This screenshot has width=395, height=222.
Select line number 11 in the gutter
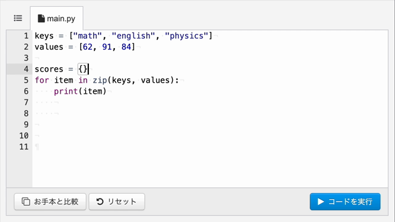[x=24, y=147]
